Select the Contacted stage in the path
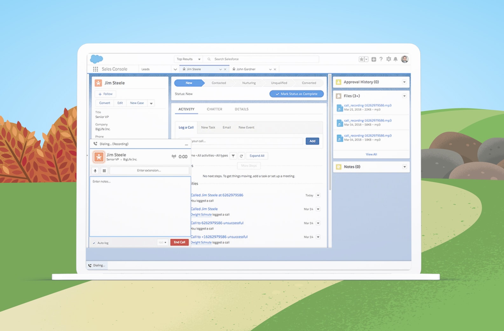The width and height of the screenshot is (504, 331). tap(219, 83)
